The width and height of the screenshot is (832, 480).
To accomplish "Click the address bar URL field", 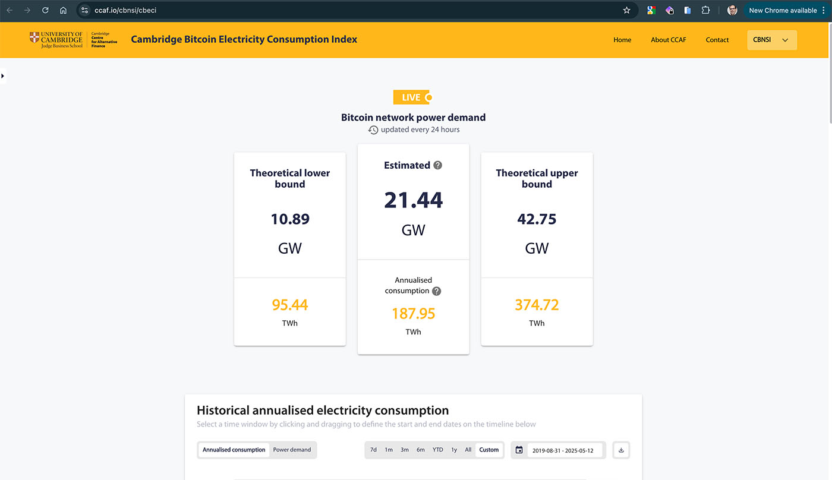I will point(357,10).
